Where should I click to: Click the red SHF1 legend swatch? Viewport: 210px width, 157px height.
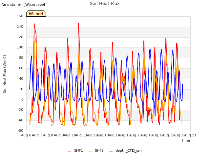point(69,151)
